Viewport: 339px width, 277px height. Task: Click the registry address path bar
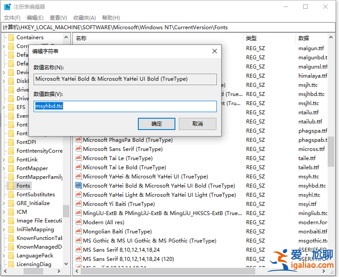(168, 27)
